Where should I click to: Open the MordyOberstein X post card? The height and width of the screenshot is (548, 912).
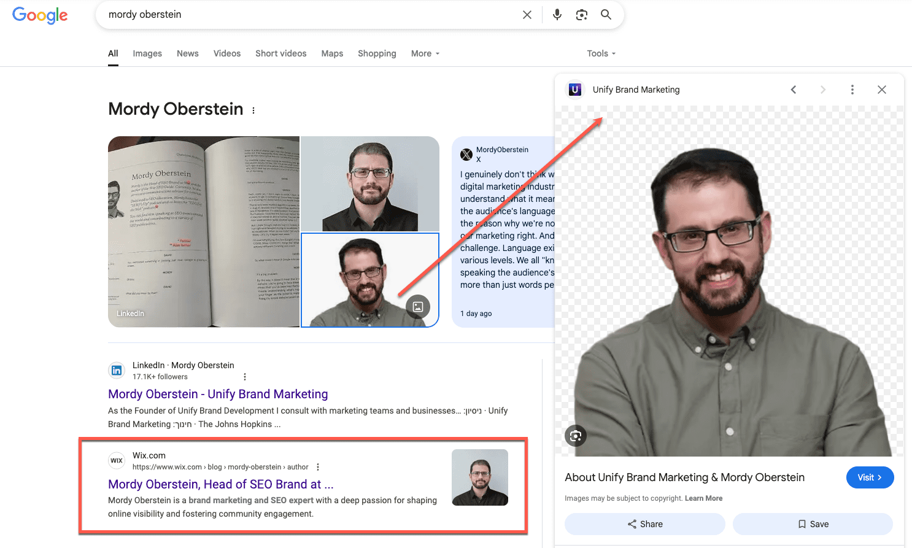503,231
